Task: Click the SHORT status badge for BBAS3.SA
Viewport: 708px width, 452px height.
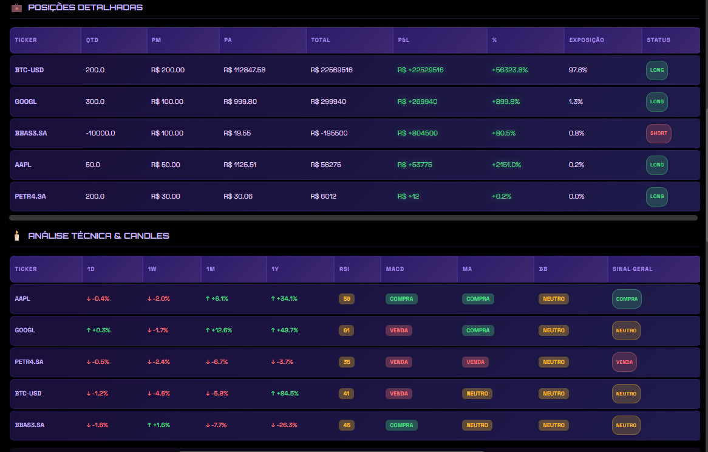Action: pyautogui.click(x=658, y=133)
